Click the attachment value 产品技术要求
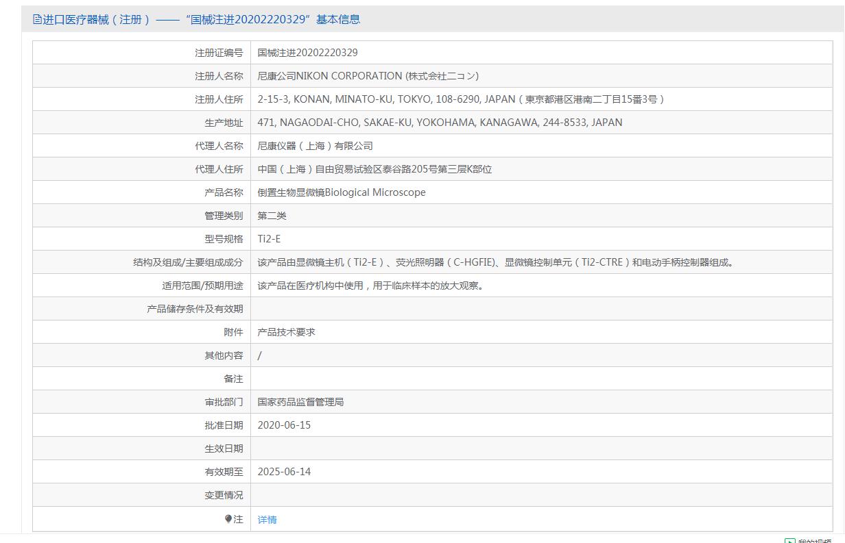 [x=287, y=332]
